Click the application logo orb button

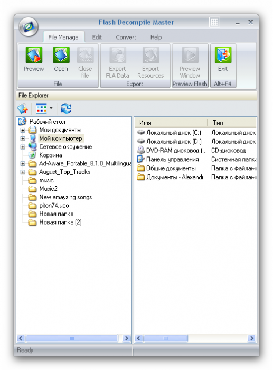pyautogui.click(x=29, y=27)
